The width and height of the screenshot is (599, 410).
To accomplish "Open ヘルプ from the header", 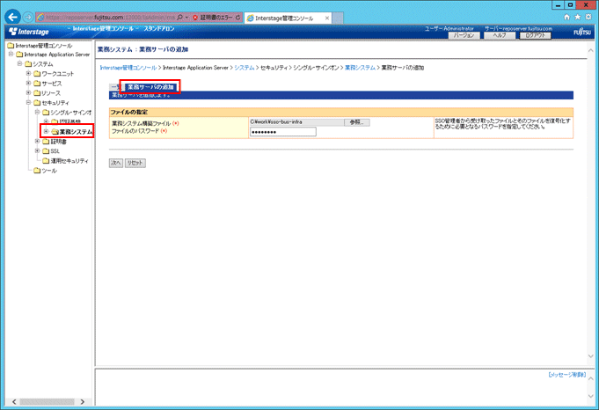I will click(x=500, y=35).
